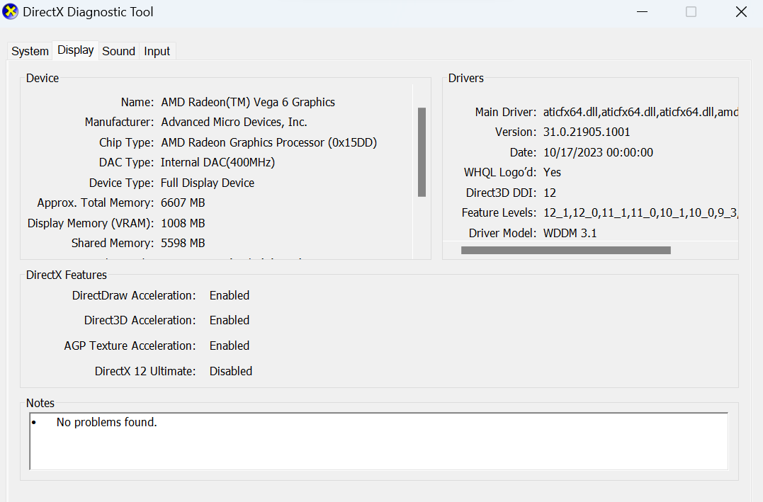Open the Sound tab
This screenshot has height=502, width=763.
coord(119,51)
